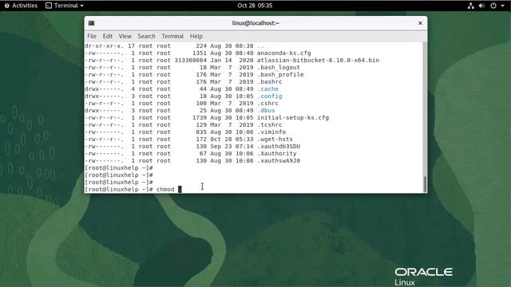Click the .bash_profile entry
Screen dimensions: 511x287
click(x=280, y=74)
